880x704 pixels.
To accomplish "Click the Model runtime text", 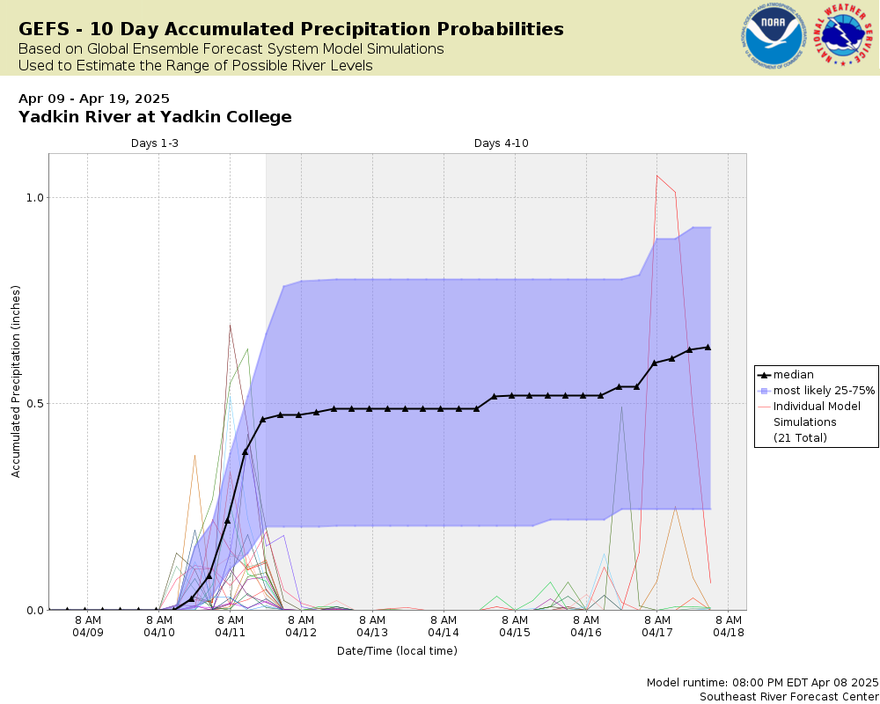I will coord(762,683).
